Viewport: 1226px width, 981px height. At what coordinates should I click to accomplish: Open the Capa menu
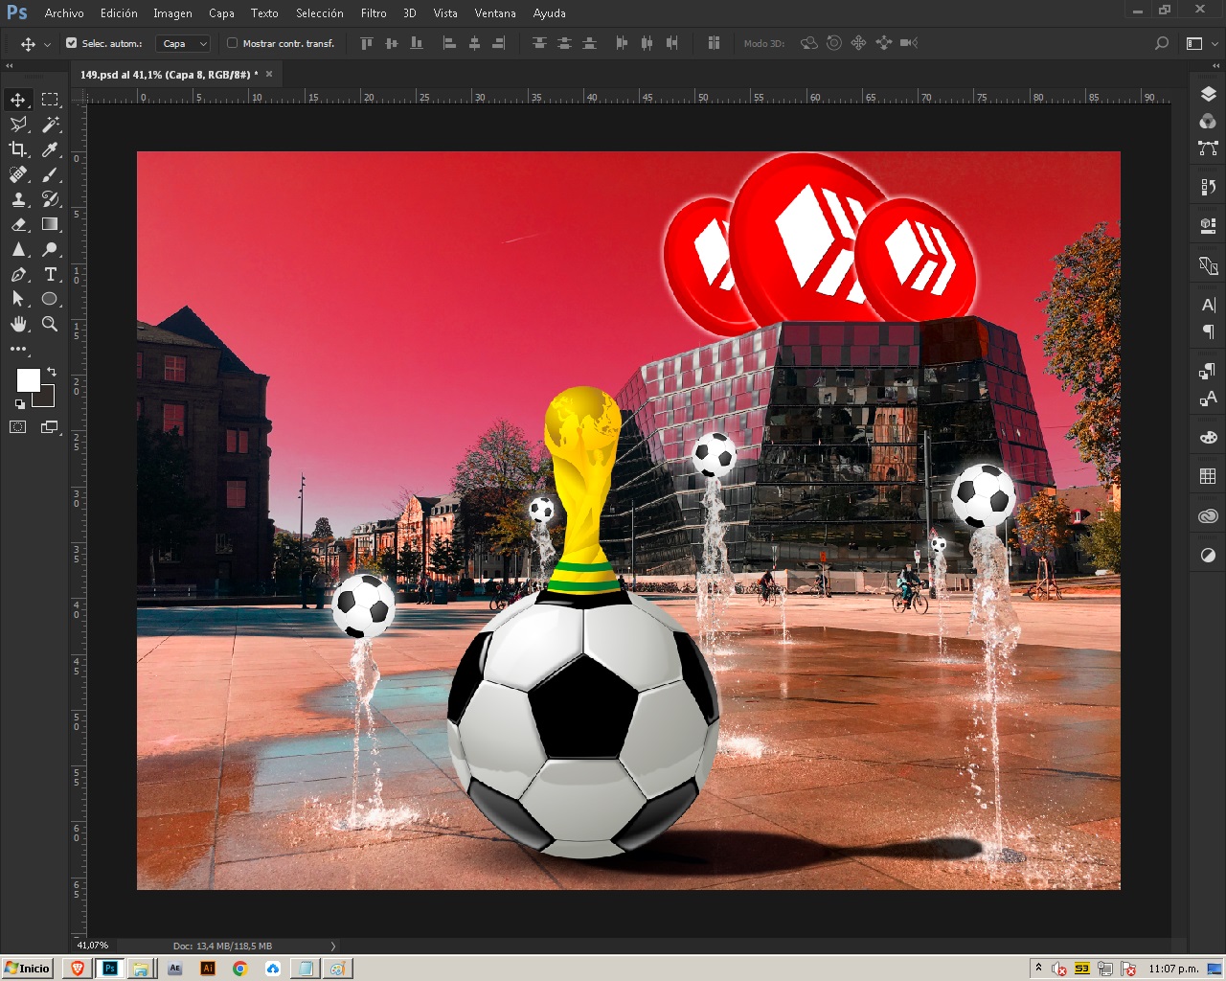(x=221, y=13)
